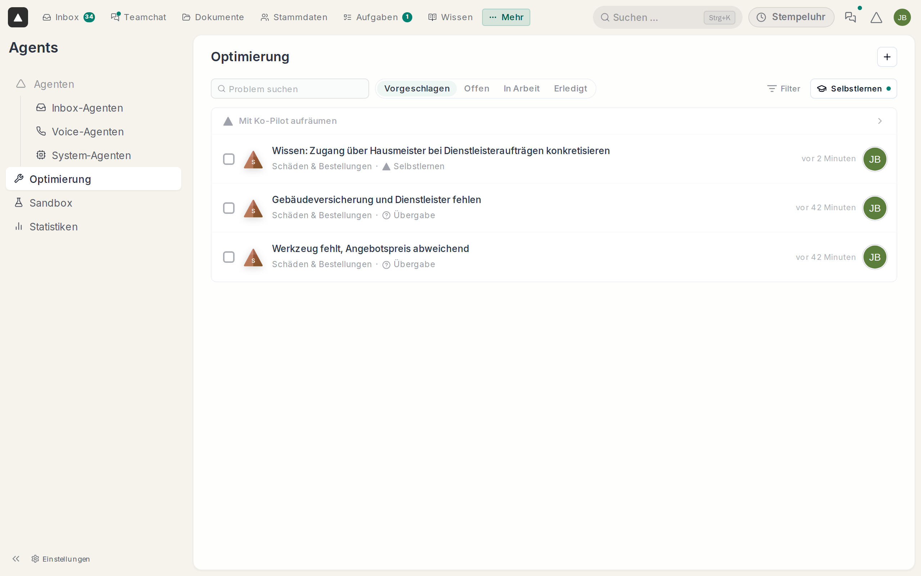Screen dimensions: 921x576
Task: Expand Mit Ko-Pilot aufräumen chevron
Action: (x=880, y=121)
